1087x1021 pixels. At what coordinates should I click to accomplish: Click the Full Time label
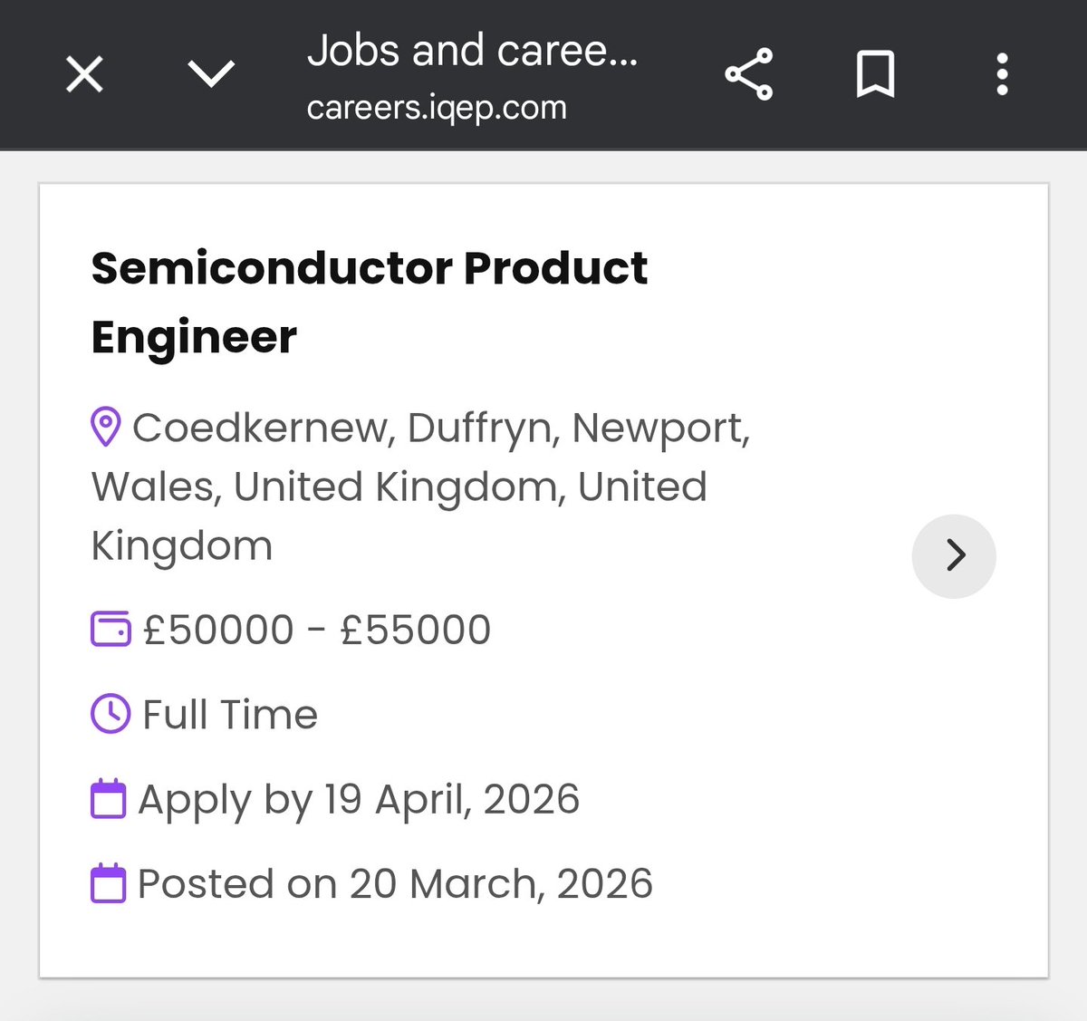tap(230, 715)
